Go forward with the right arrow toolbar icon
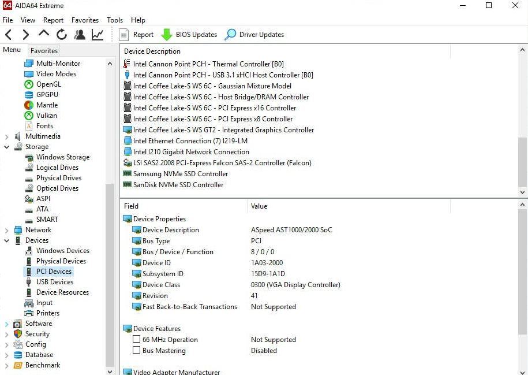 coord(25,35)
